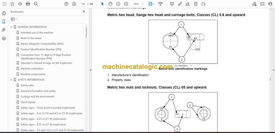Open page thumbnails panel
The width and height of the screenshot is (275, 133).
click(4, 13)
